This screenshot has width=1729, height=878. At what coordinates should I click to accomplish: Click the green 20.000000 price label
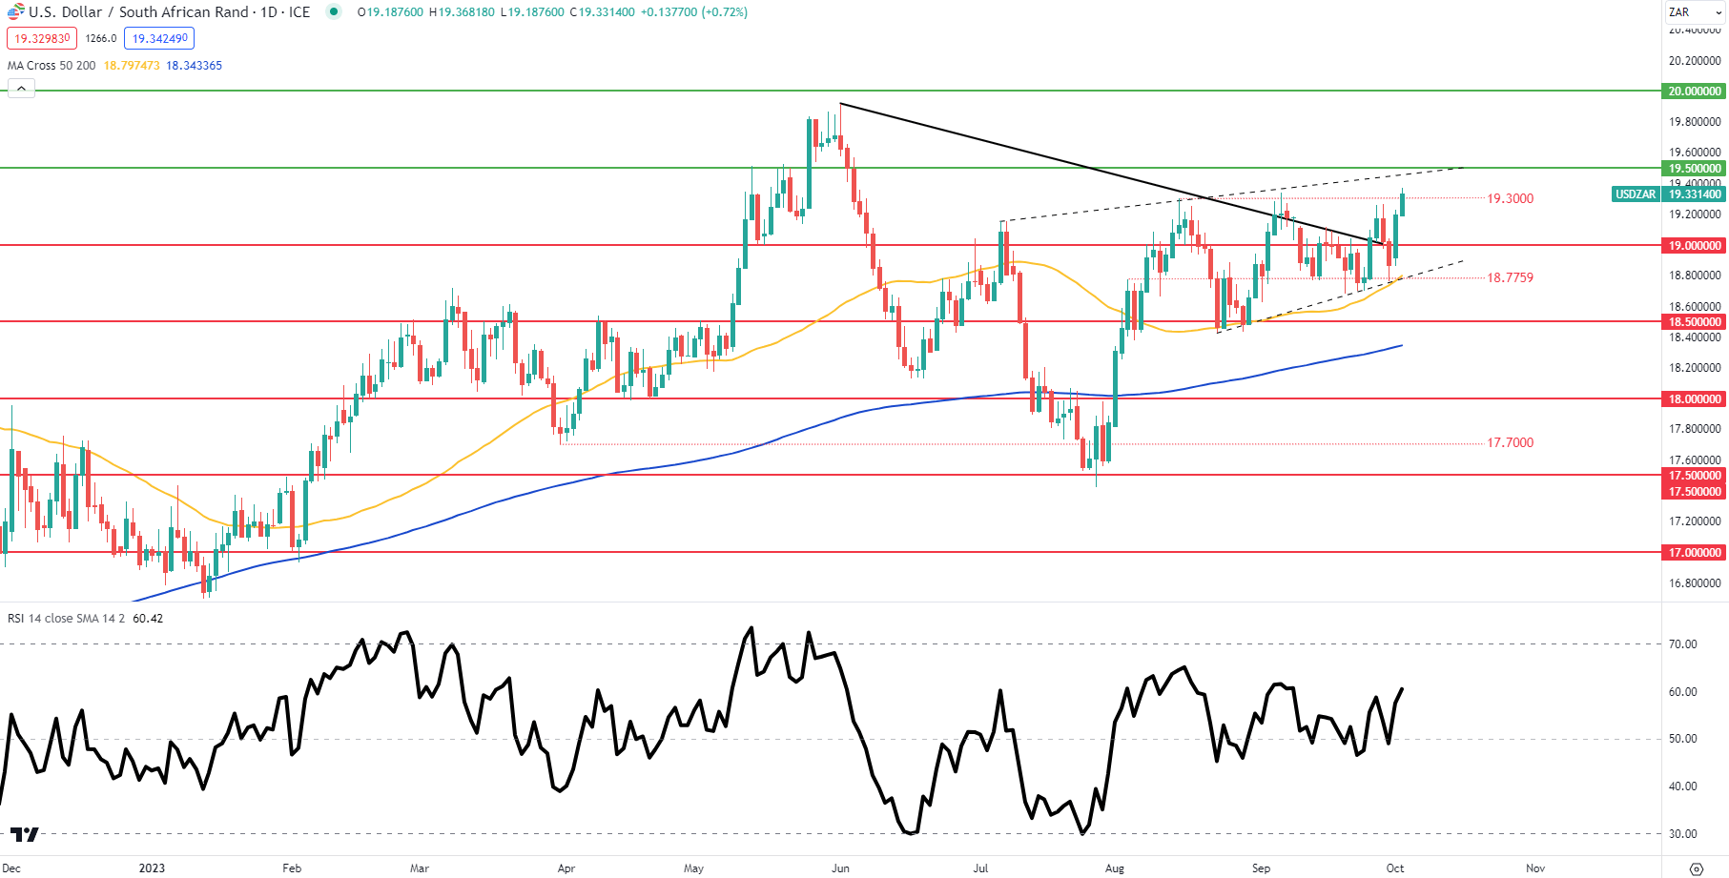coord(1694,92)
